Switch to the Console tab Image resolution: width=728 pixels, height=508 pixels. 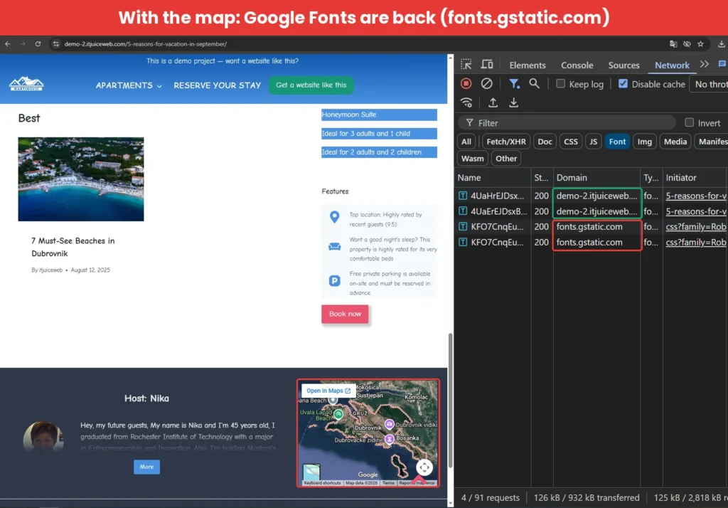[x=577, y=65]
